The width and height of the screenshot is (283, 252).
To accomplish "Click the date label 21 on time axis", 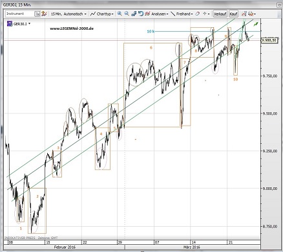I will pyautogui.click(x=231, y=242).
